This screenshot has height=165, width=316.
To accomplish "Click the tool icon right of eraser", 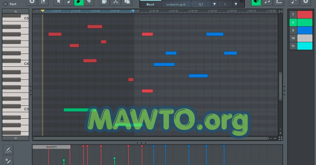I will (89, 2).
